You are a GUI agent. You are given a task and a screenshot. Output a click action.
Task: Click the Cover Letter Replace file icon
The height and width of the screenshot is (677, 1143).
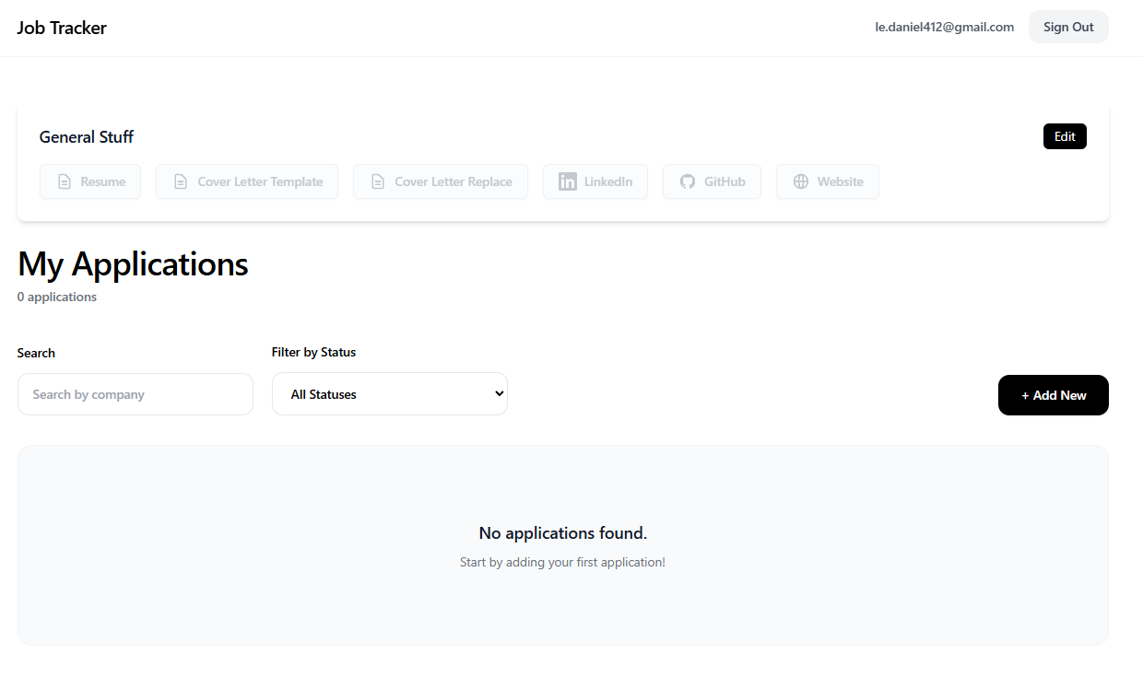tap(378, 182)
